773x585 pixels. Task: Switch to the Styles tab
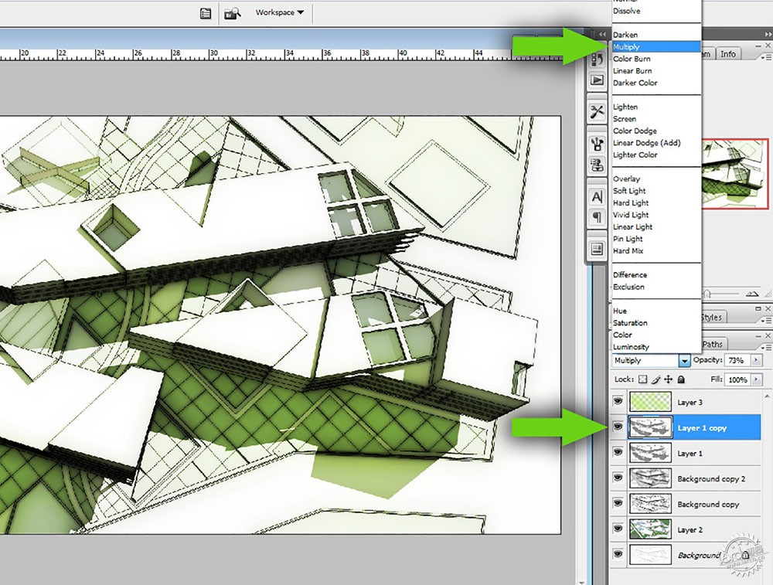pyautogui.click(x=712, y=318)
